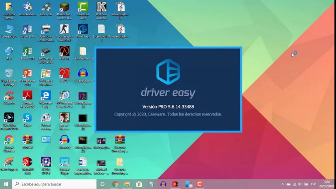
Task: Open CPUID CPU-Z shortcut
Action: coord(46,166)
